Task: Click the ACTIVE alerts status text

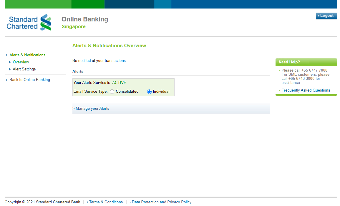Action: [119, 82]
